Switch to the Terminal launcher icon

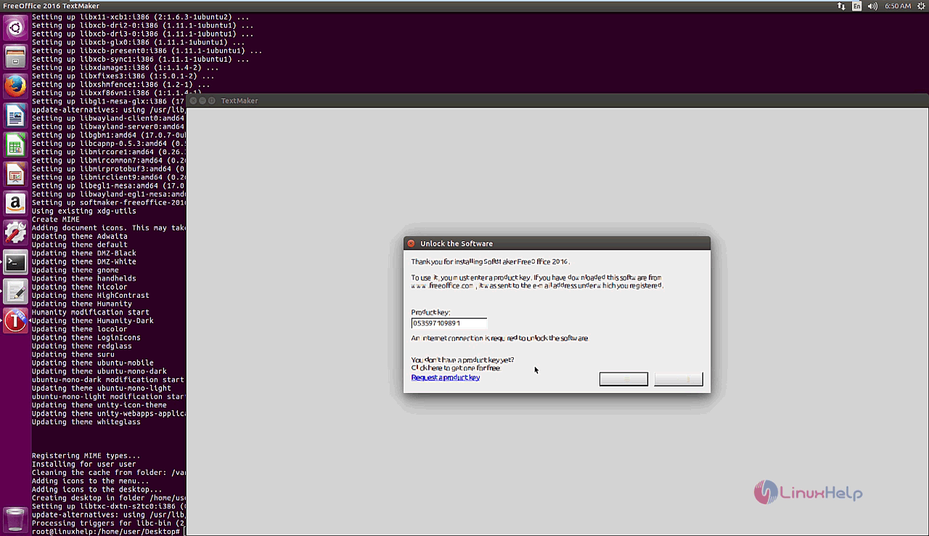(x=15, y=262)
